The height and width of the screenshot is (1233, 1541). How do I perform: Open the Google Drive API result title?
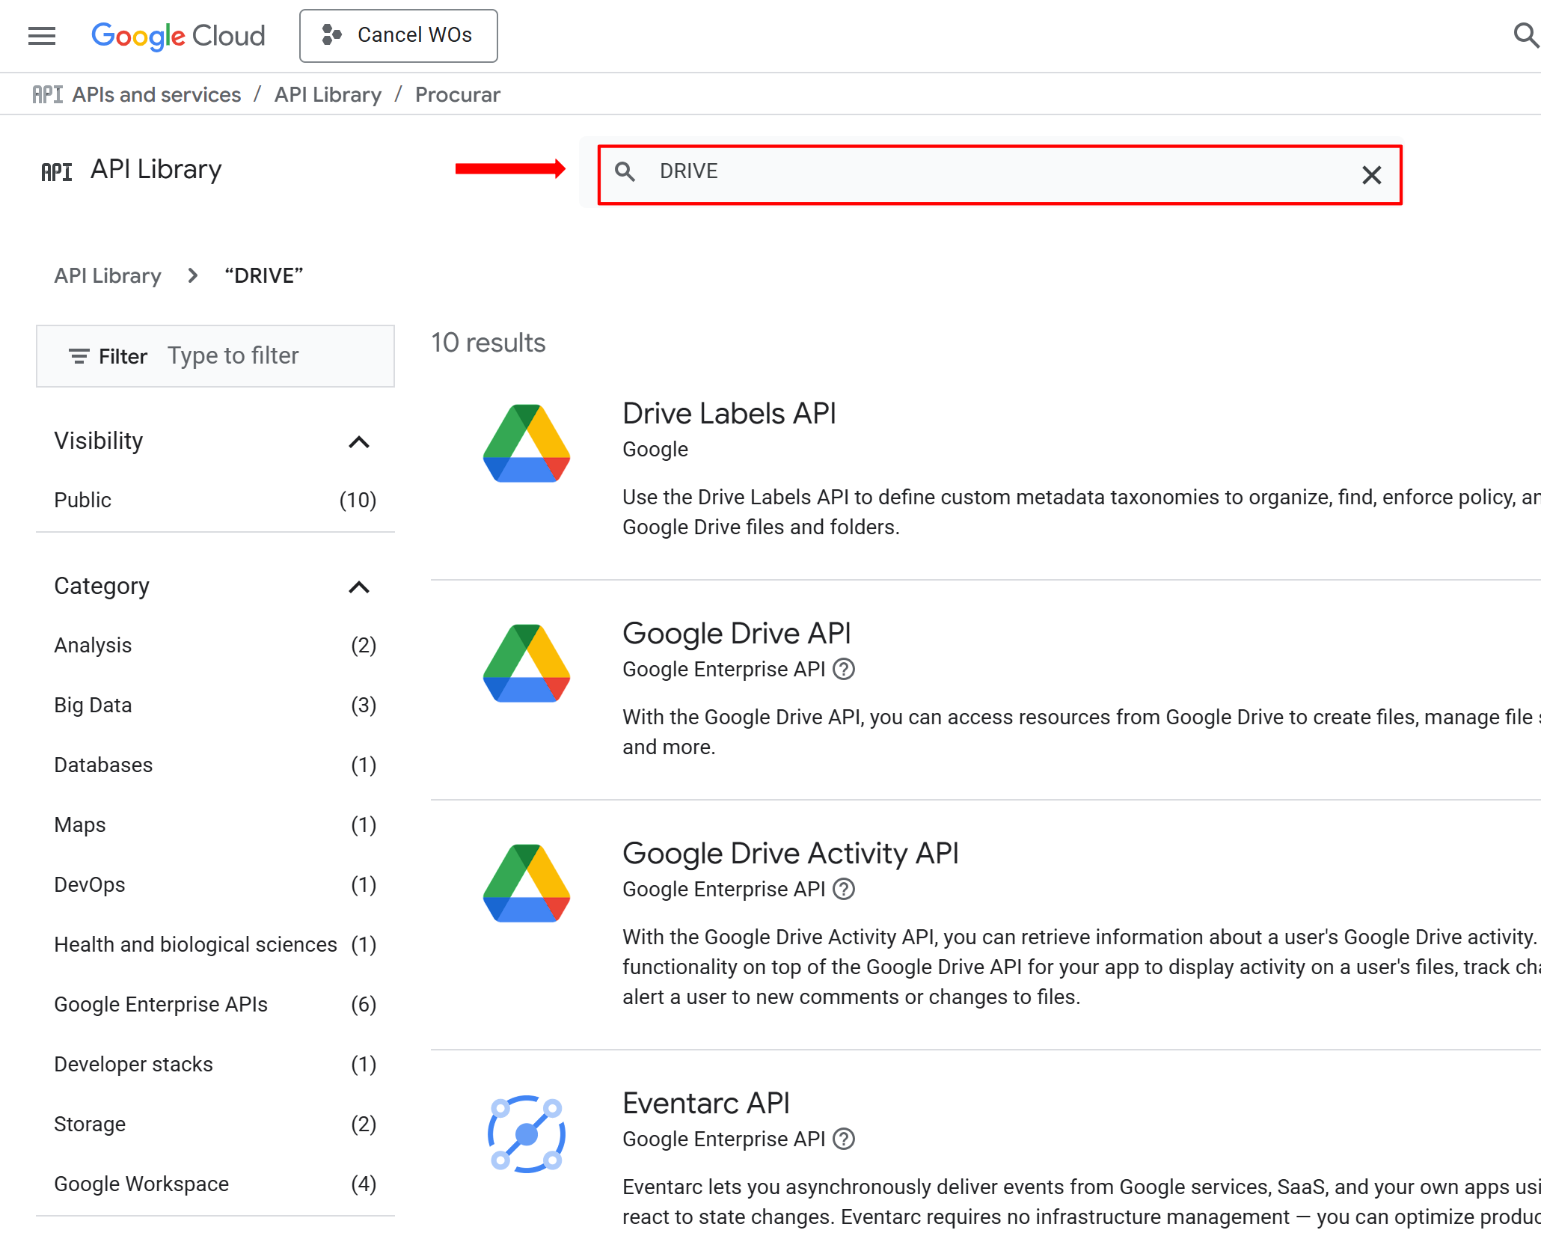click(x=736, y=633)
